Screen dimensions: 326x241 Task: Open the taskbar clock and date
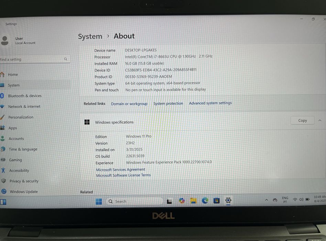coord(320,199)
